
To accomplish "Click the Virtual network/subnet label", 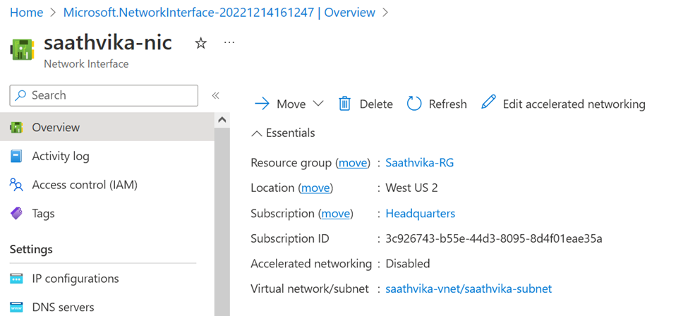I will tap(310, 288).
